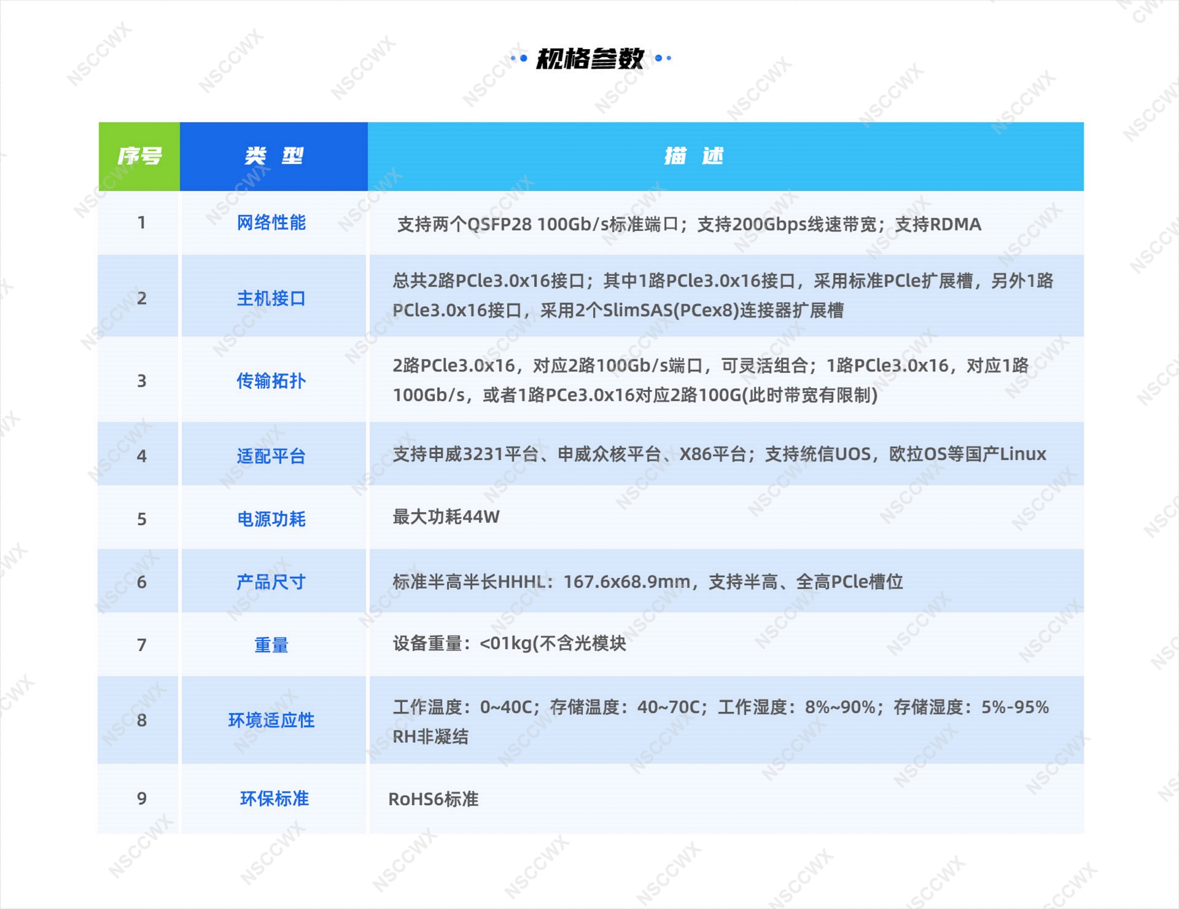Click the RoHS6标准 description
Screen dimensions: 1179x909
(x=434, y=799)
